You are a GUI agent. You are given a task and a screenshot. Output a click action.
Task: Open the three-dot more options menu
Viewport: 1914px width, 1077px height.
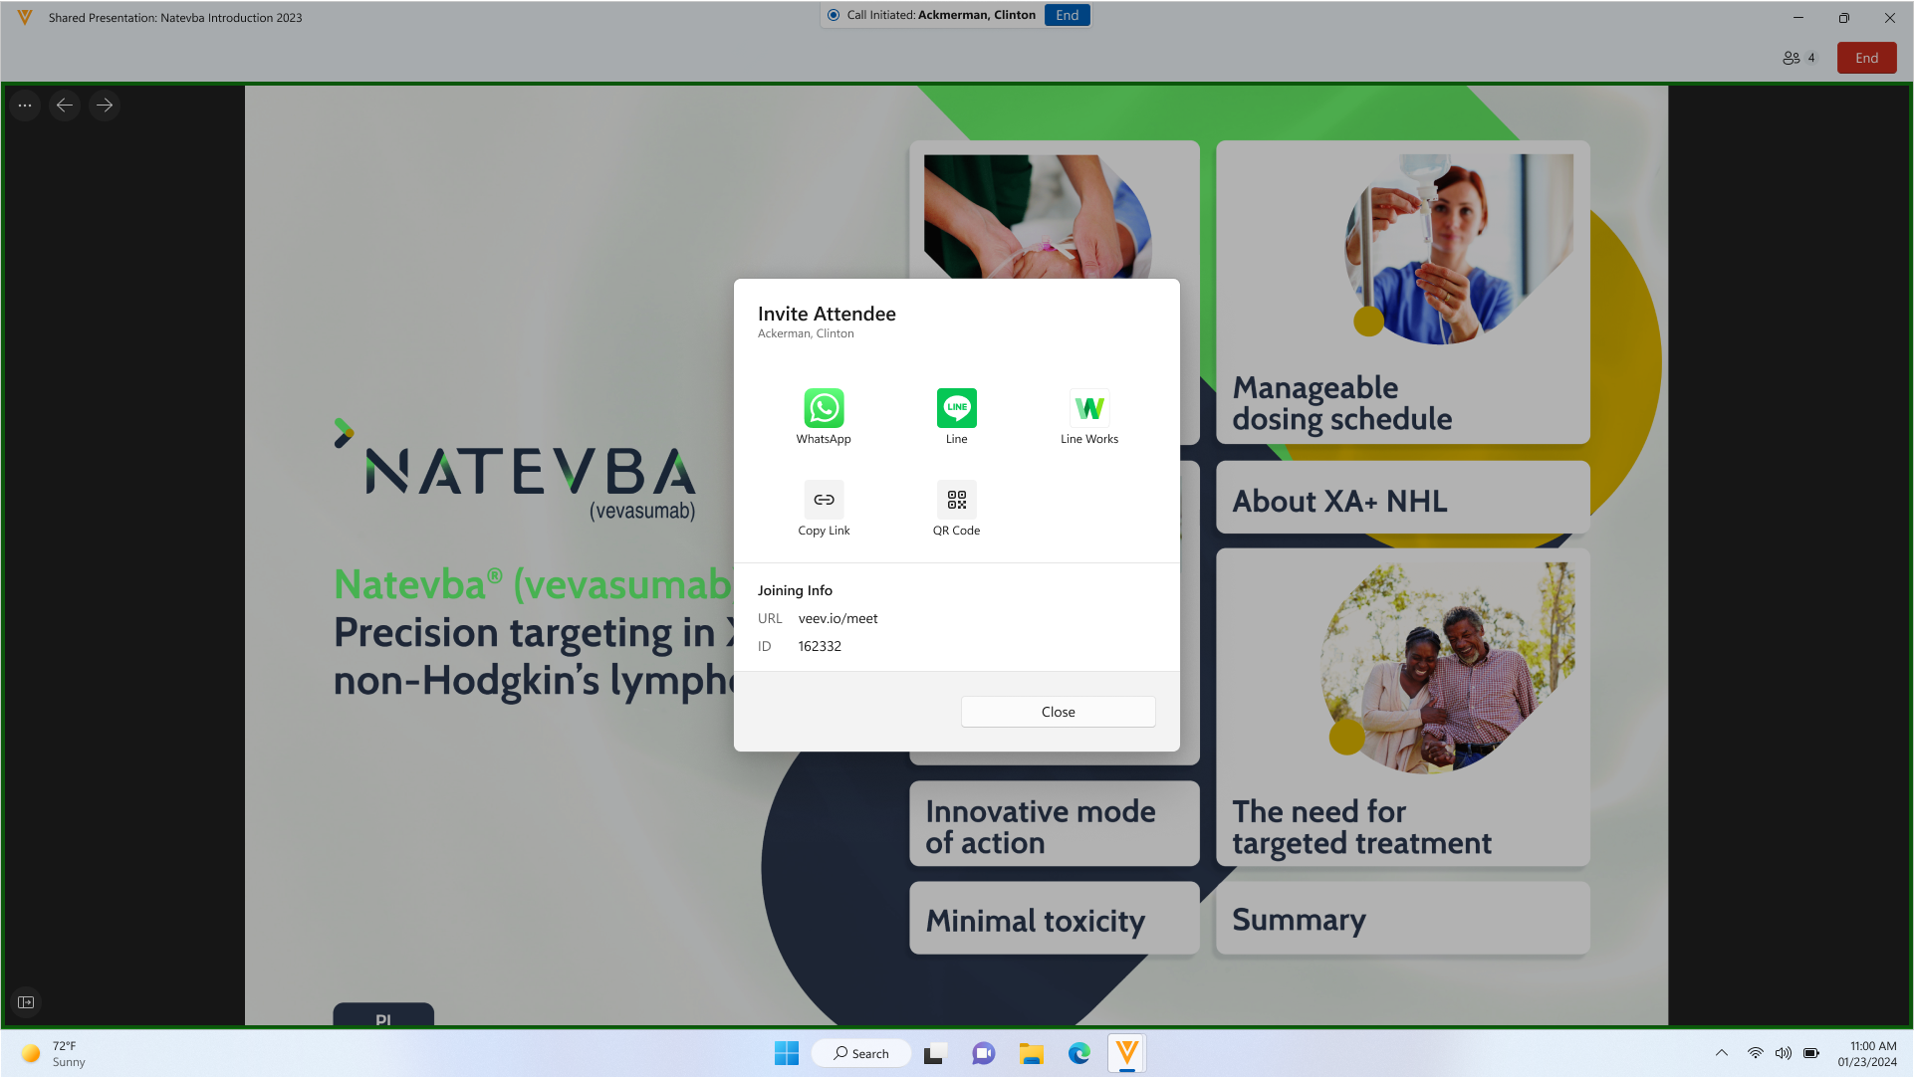[x=25, y=105]
